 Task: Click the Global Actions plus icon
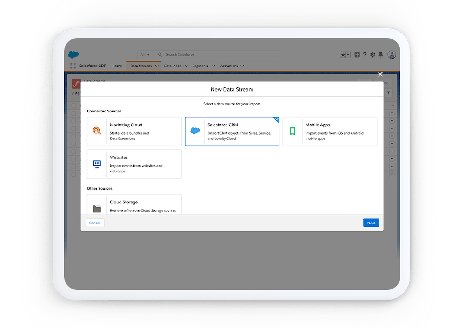(x=357, y=55)
